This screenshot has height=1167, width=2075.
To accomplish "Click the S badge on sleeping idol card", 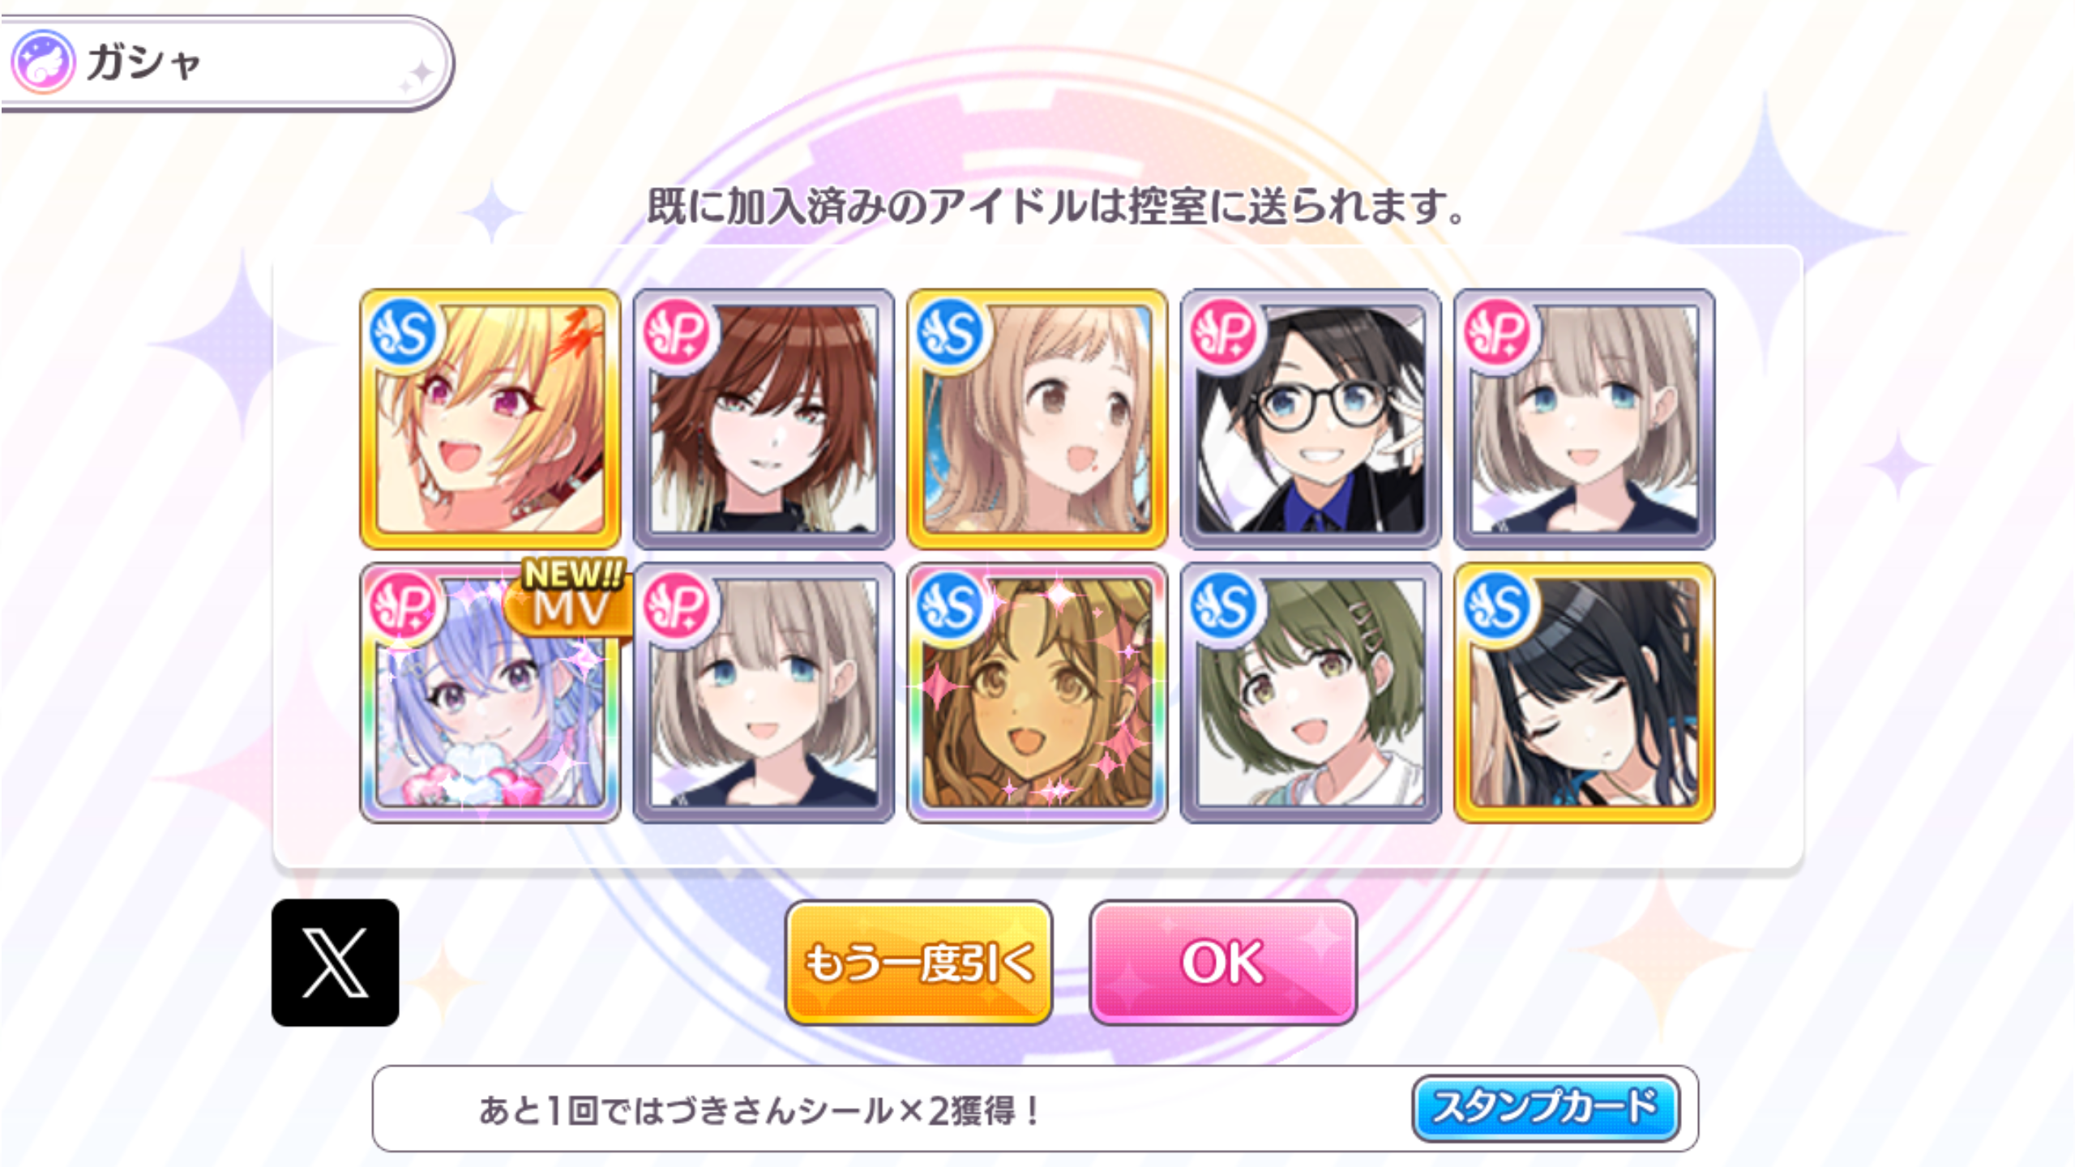I will coord(1497,606).
